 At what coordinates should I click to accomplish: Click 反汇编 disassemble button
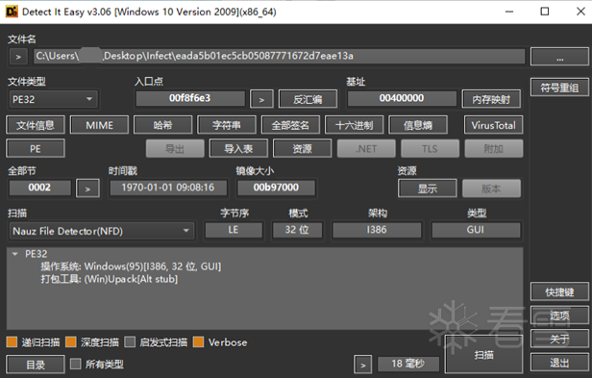click(308, 99)
